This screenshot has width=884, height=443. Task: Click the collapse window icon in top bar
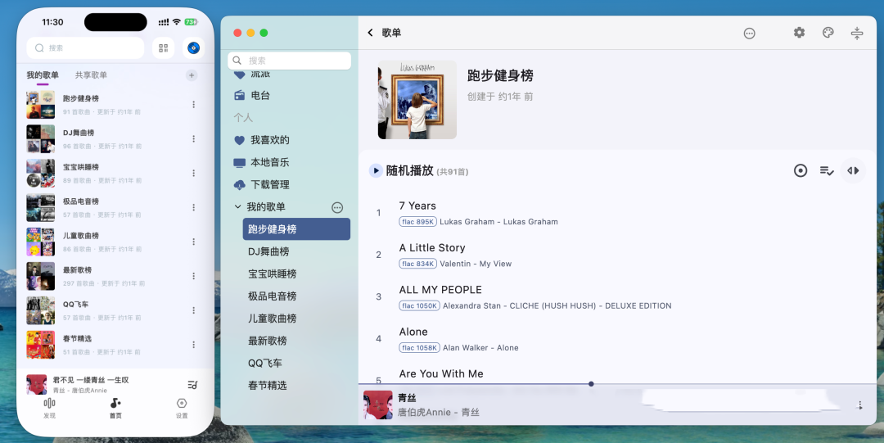(x=857, y=34)
